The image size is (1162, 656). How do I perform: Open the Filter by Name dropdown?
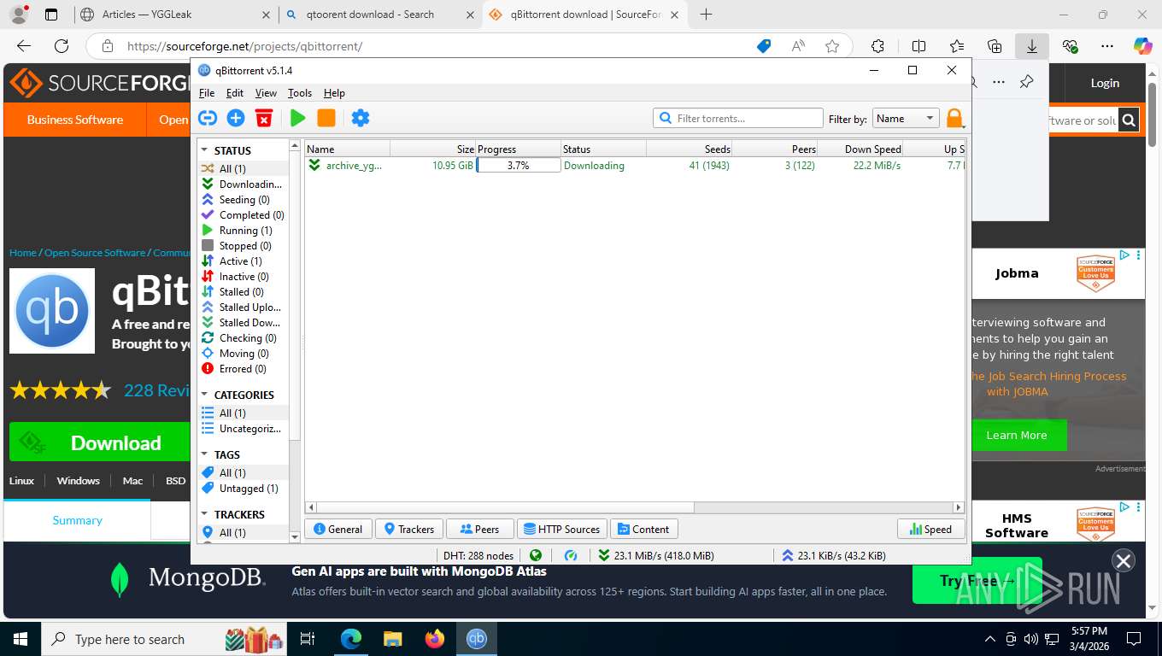point(906,119)
